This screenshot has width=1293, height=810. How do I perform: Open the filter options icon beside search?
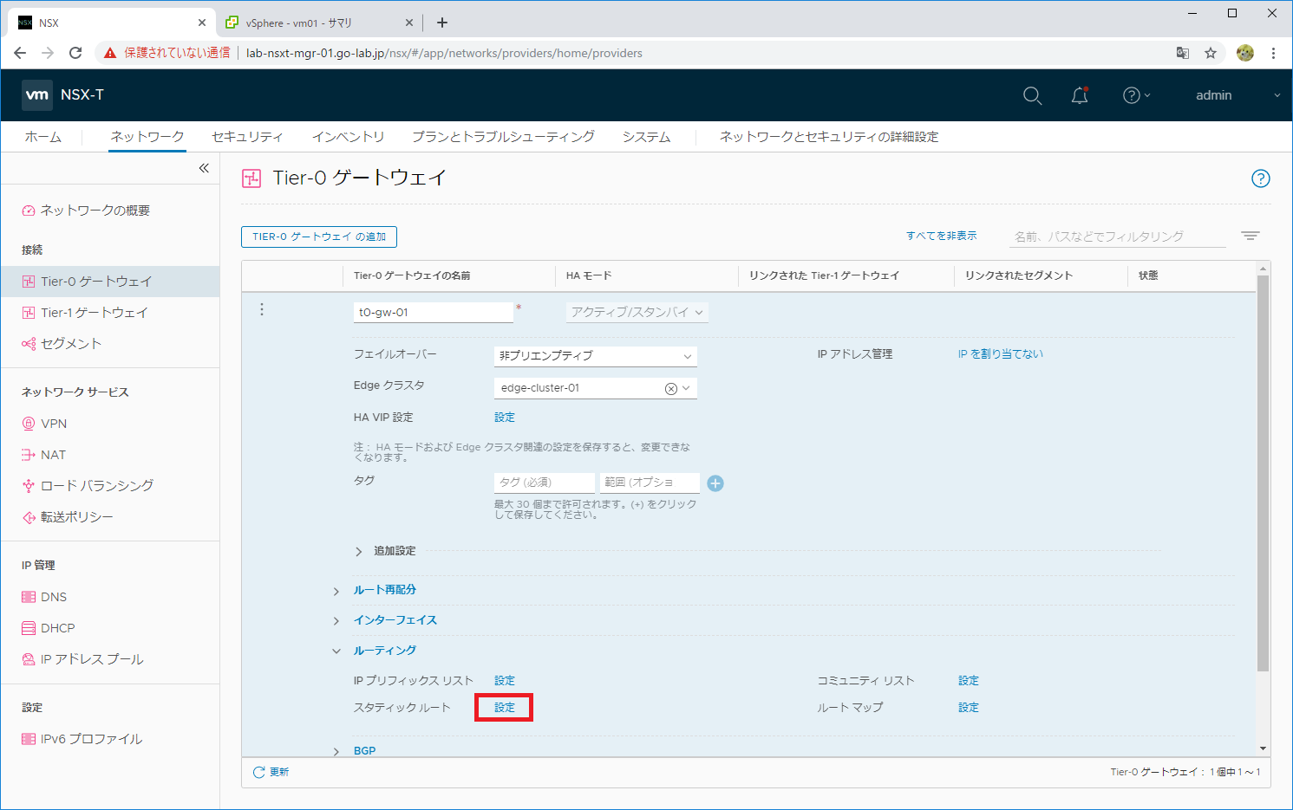pos(1250,236)
